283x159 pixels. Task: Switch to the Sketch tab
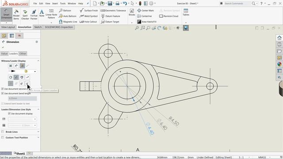coord(38,27)
